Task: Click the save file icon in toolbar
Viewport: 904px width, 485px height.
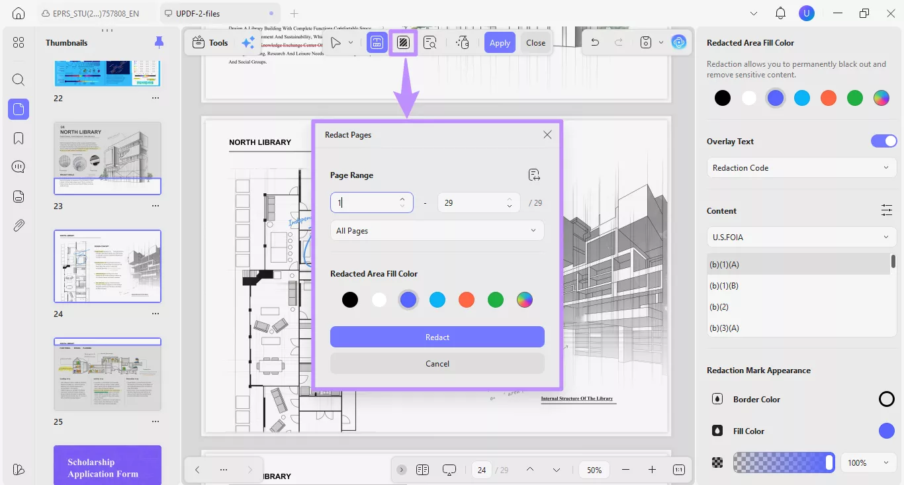Action: 646,42
